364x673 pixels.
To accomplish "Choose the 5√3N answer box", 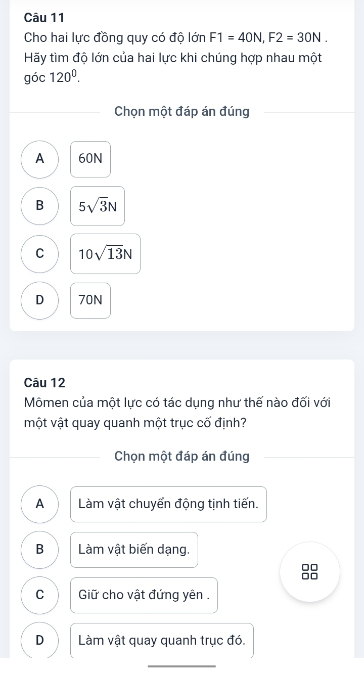I will 98,206.
